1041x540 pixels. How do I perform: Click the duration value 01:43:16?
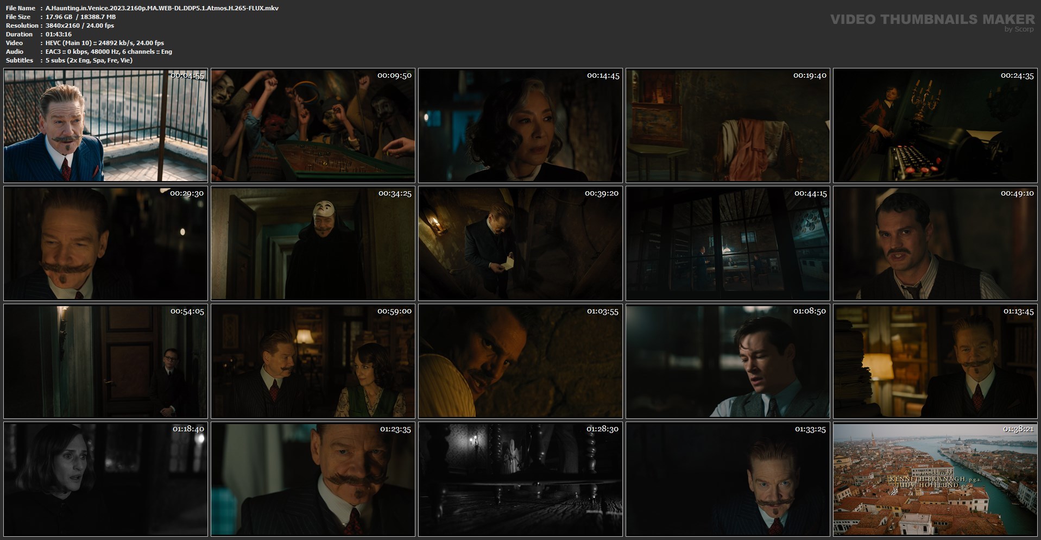(x=59, y=34)
